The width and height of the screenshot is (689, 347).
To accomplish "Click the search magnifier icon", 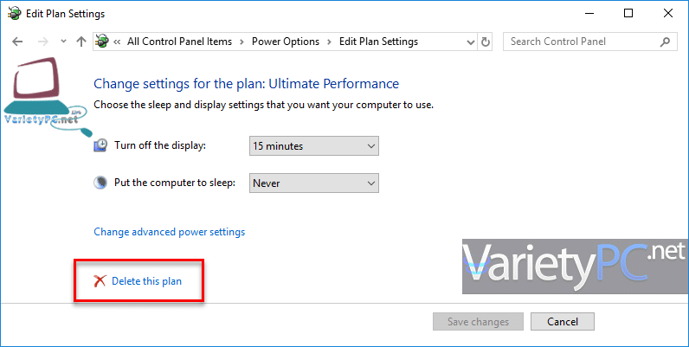I will click(665, 42).
